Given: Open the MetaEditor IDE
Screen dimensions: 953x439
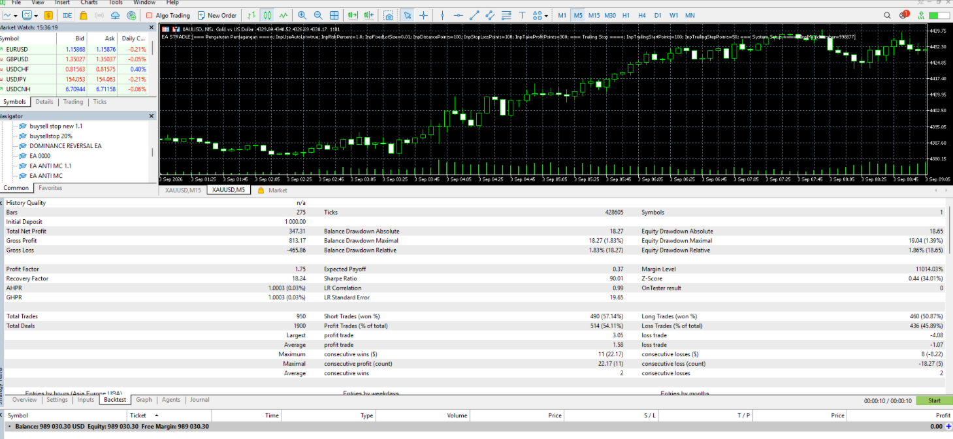Looking at the screenshot, I should 67,15.
